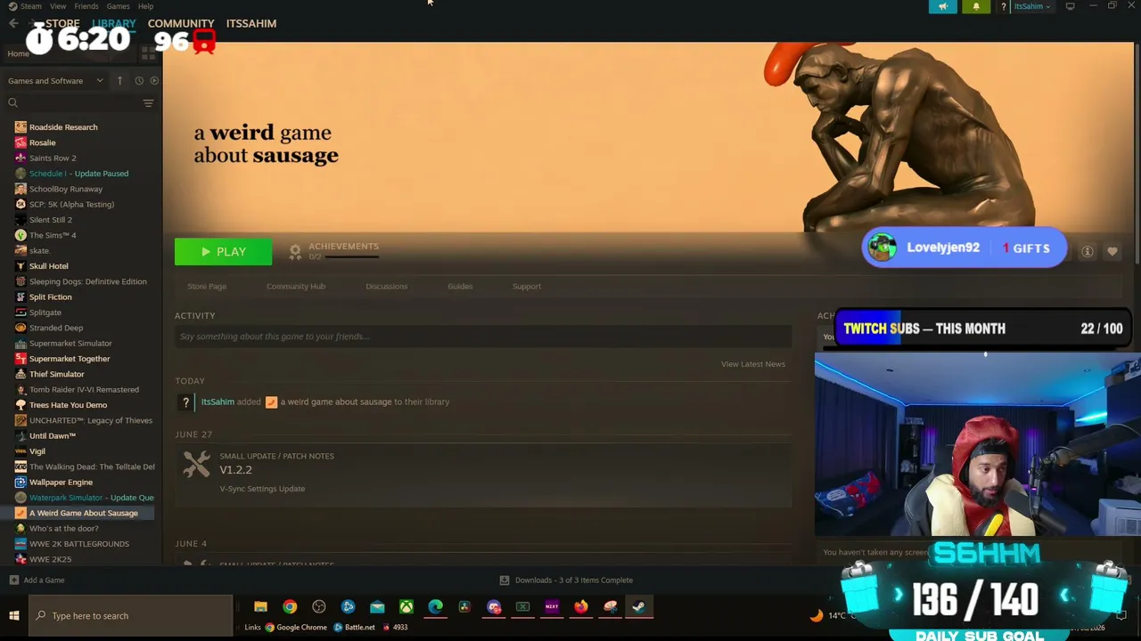Open the Battle.net taskbar icon
The height and width of the screenshot is (641, 1141).
(349, 607)
